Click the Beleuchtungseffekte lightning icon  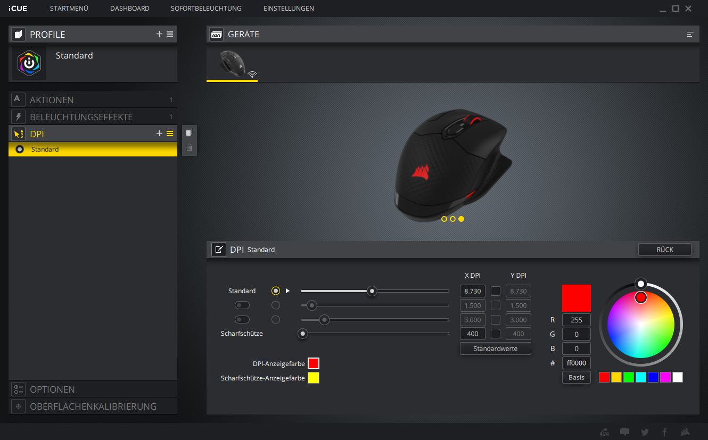pos(18,117)
